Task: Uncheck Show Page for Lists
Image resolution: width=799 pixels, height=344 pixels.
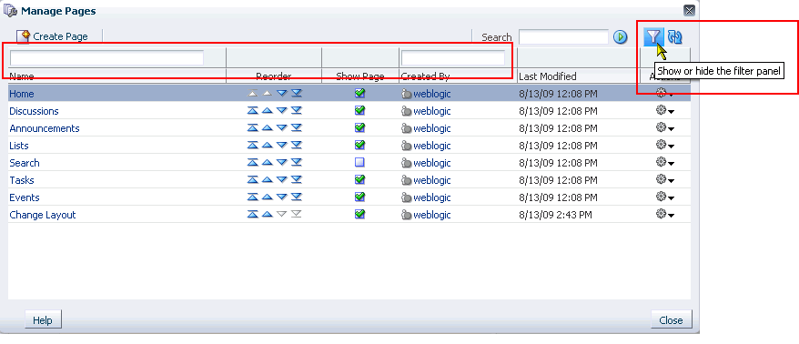Action: point(359,146)
